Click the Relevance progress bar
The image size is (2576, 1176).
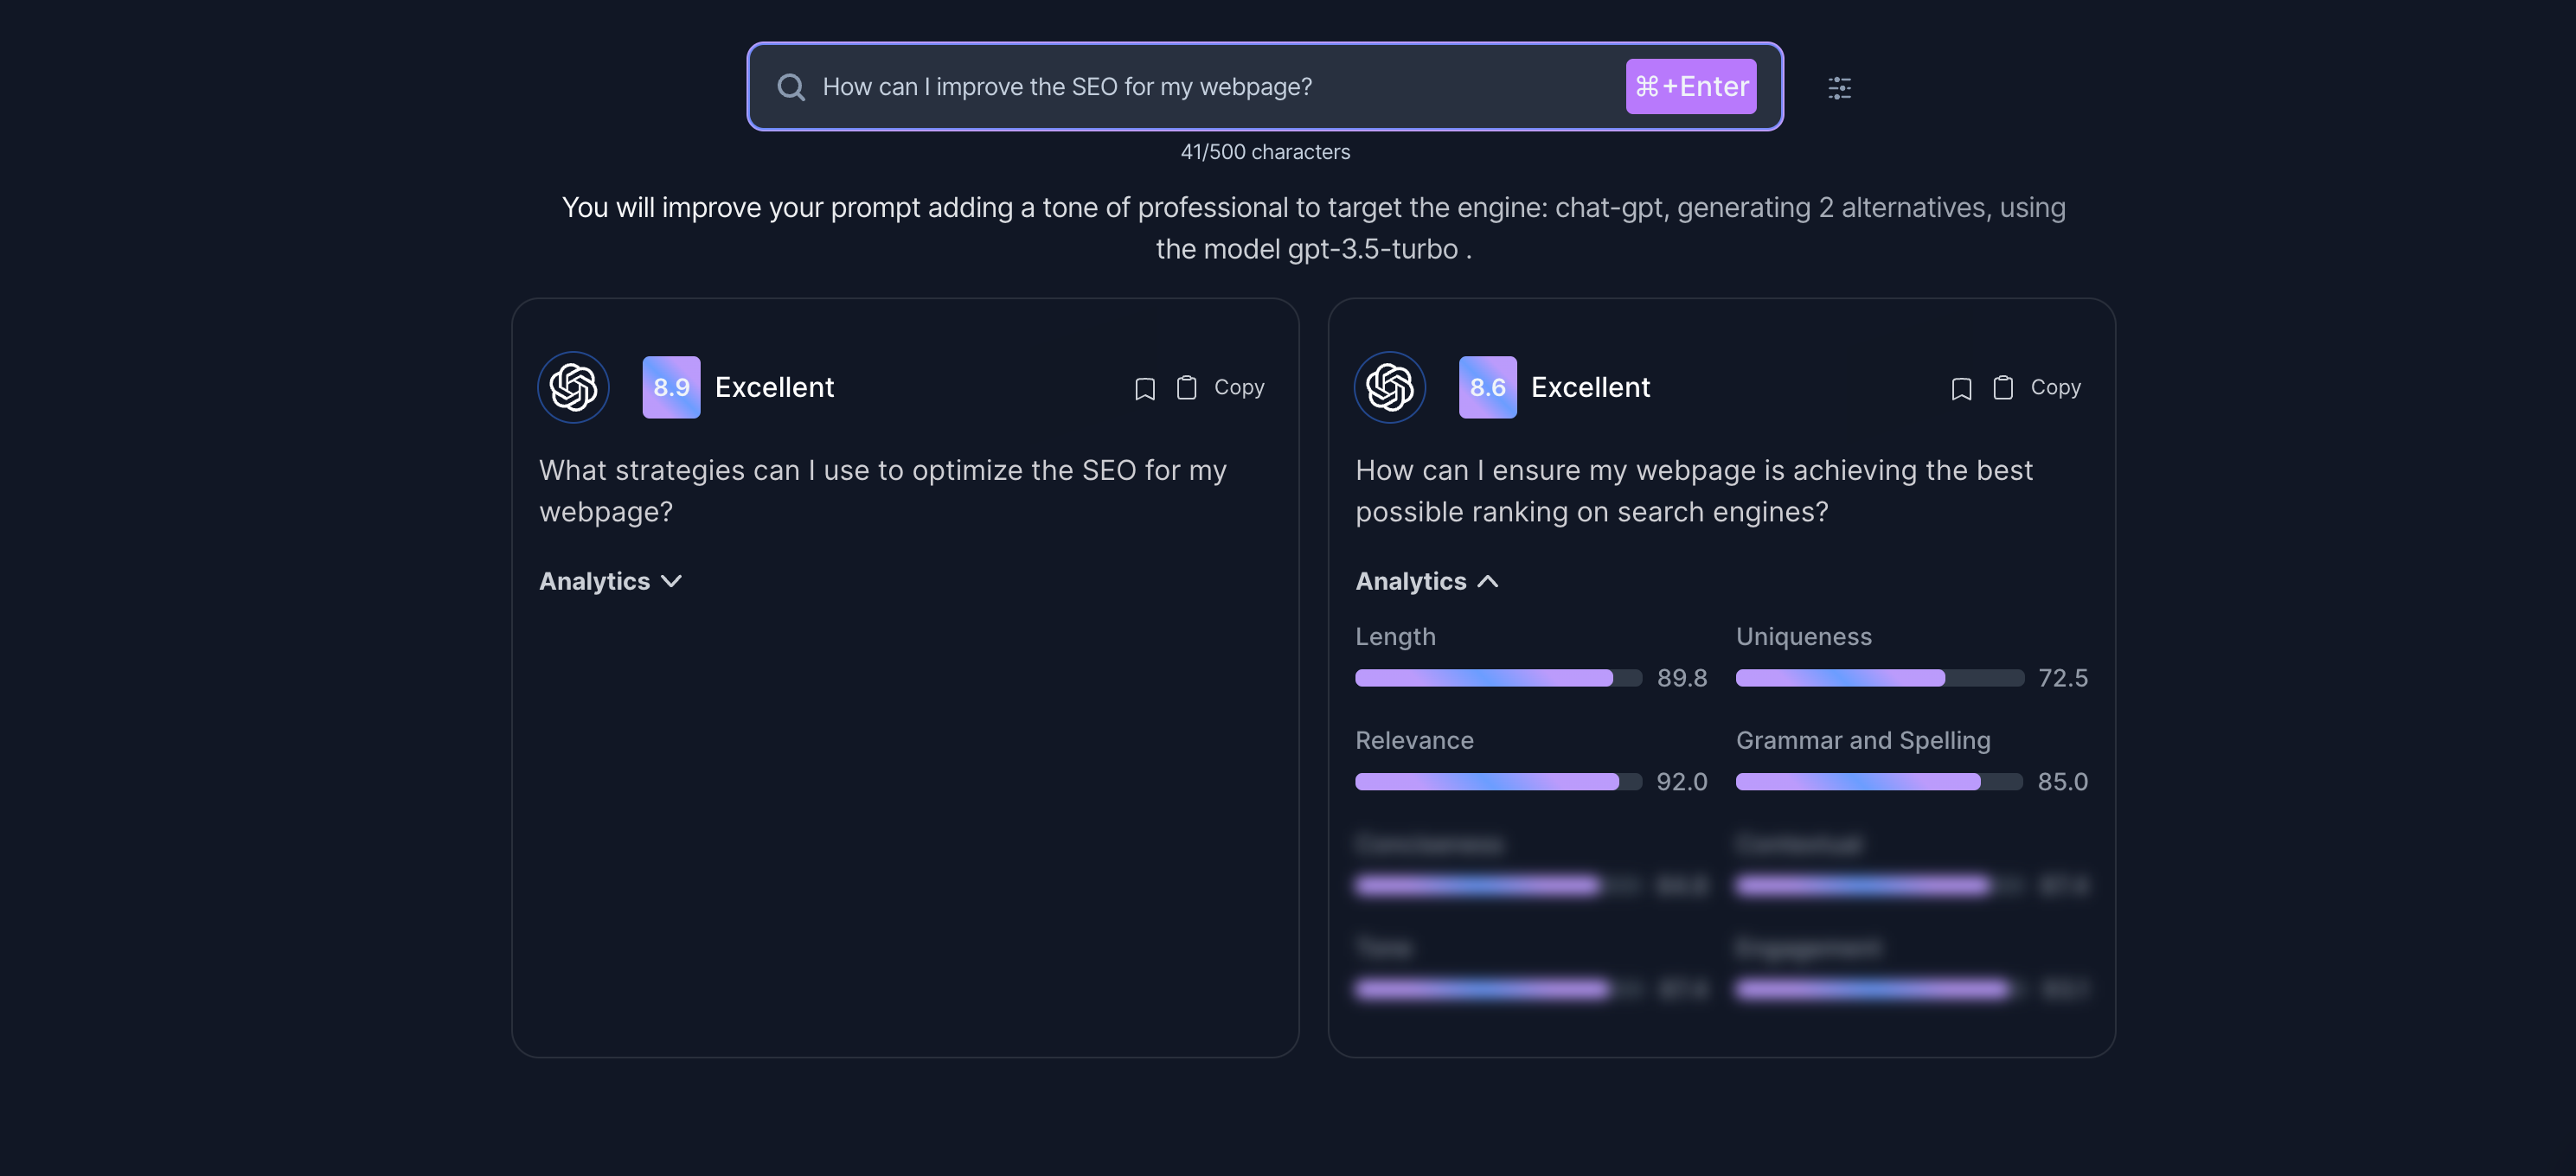[x=1497, y=782]
